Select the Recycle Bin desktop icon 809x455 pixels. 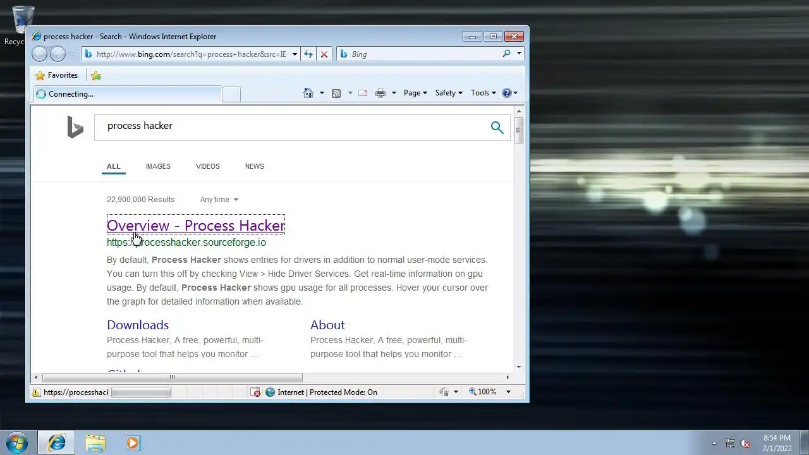[23, 25]
